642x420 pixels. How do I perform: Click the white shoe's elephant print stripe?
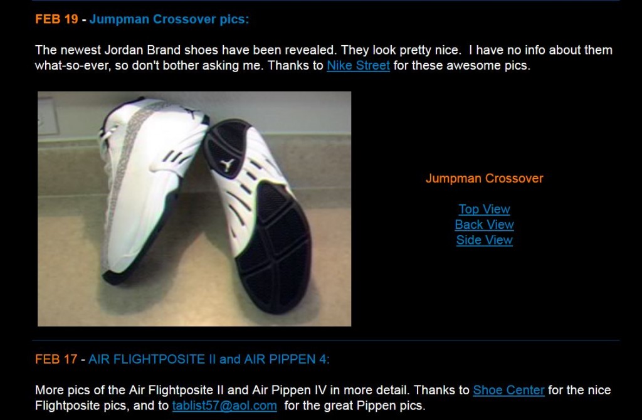tap(123, 172)
